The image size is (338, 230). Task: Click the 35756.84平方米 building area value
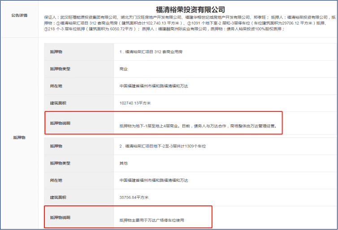click(x=134, y=197)
